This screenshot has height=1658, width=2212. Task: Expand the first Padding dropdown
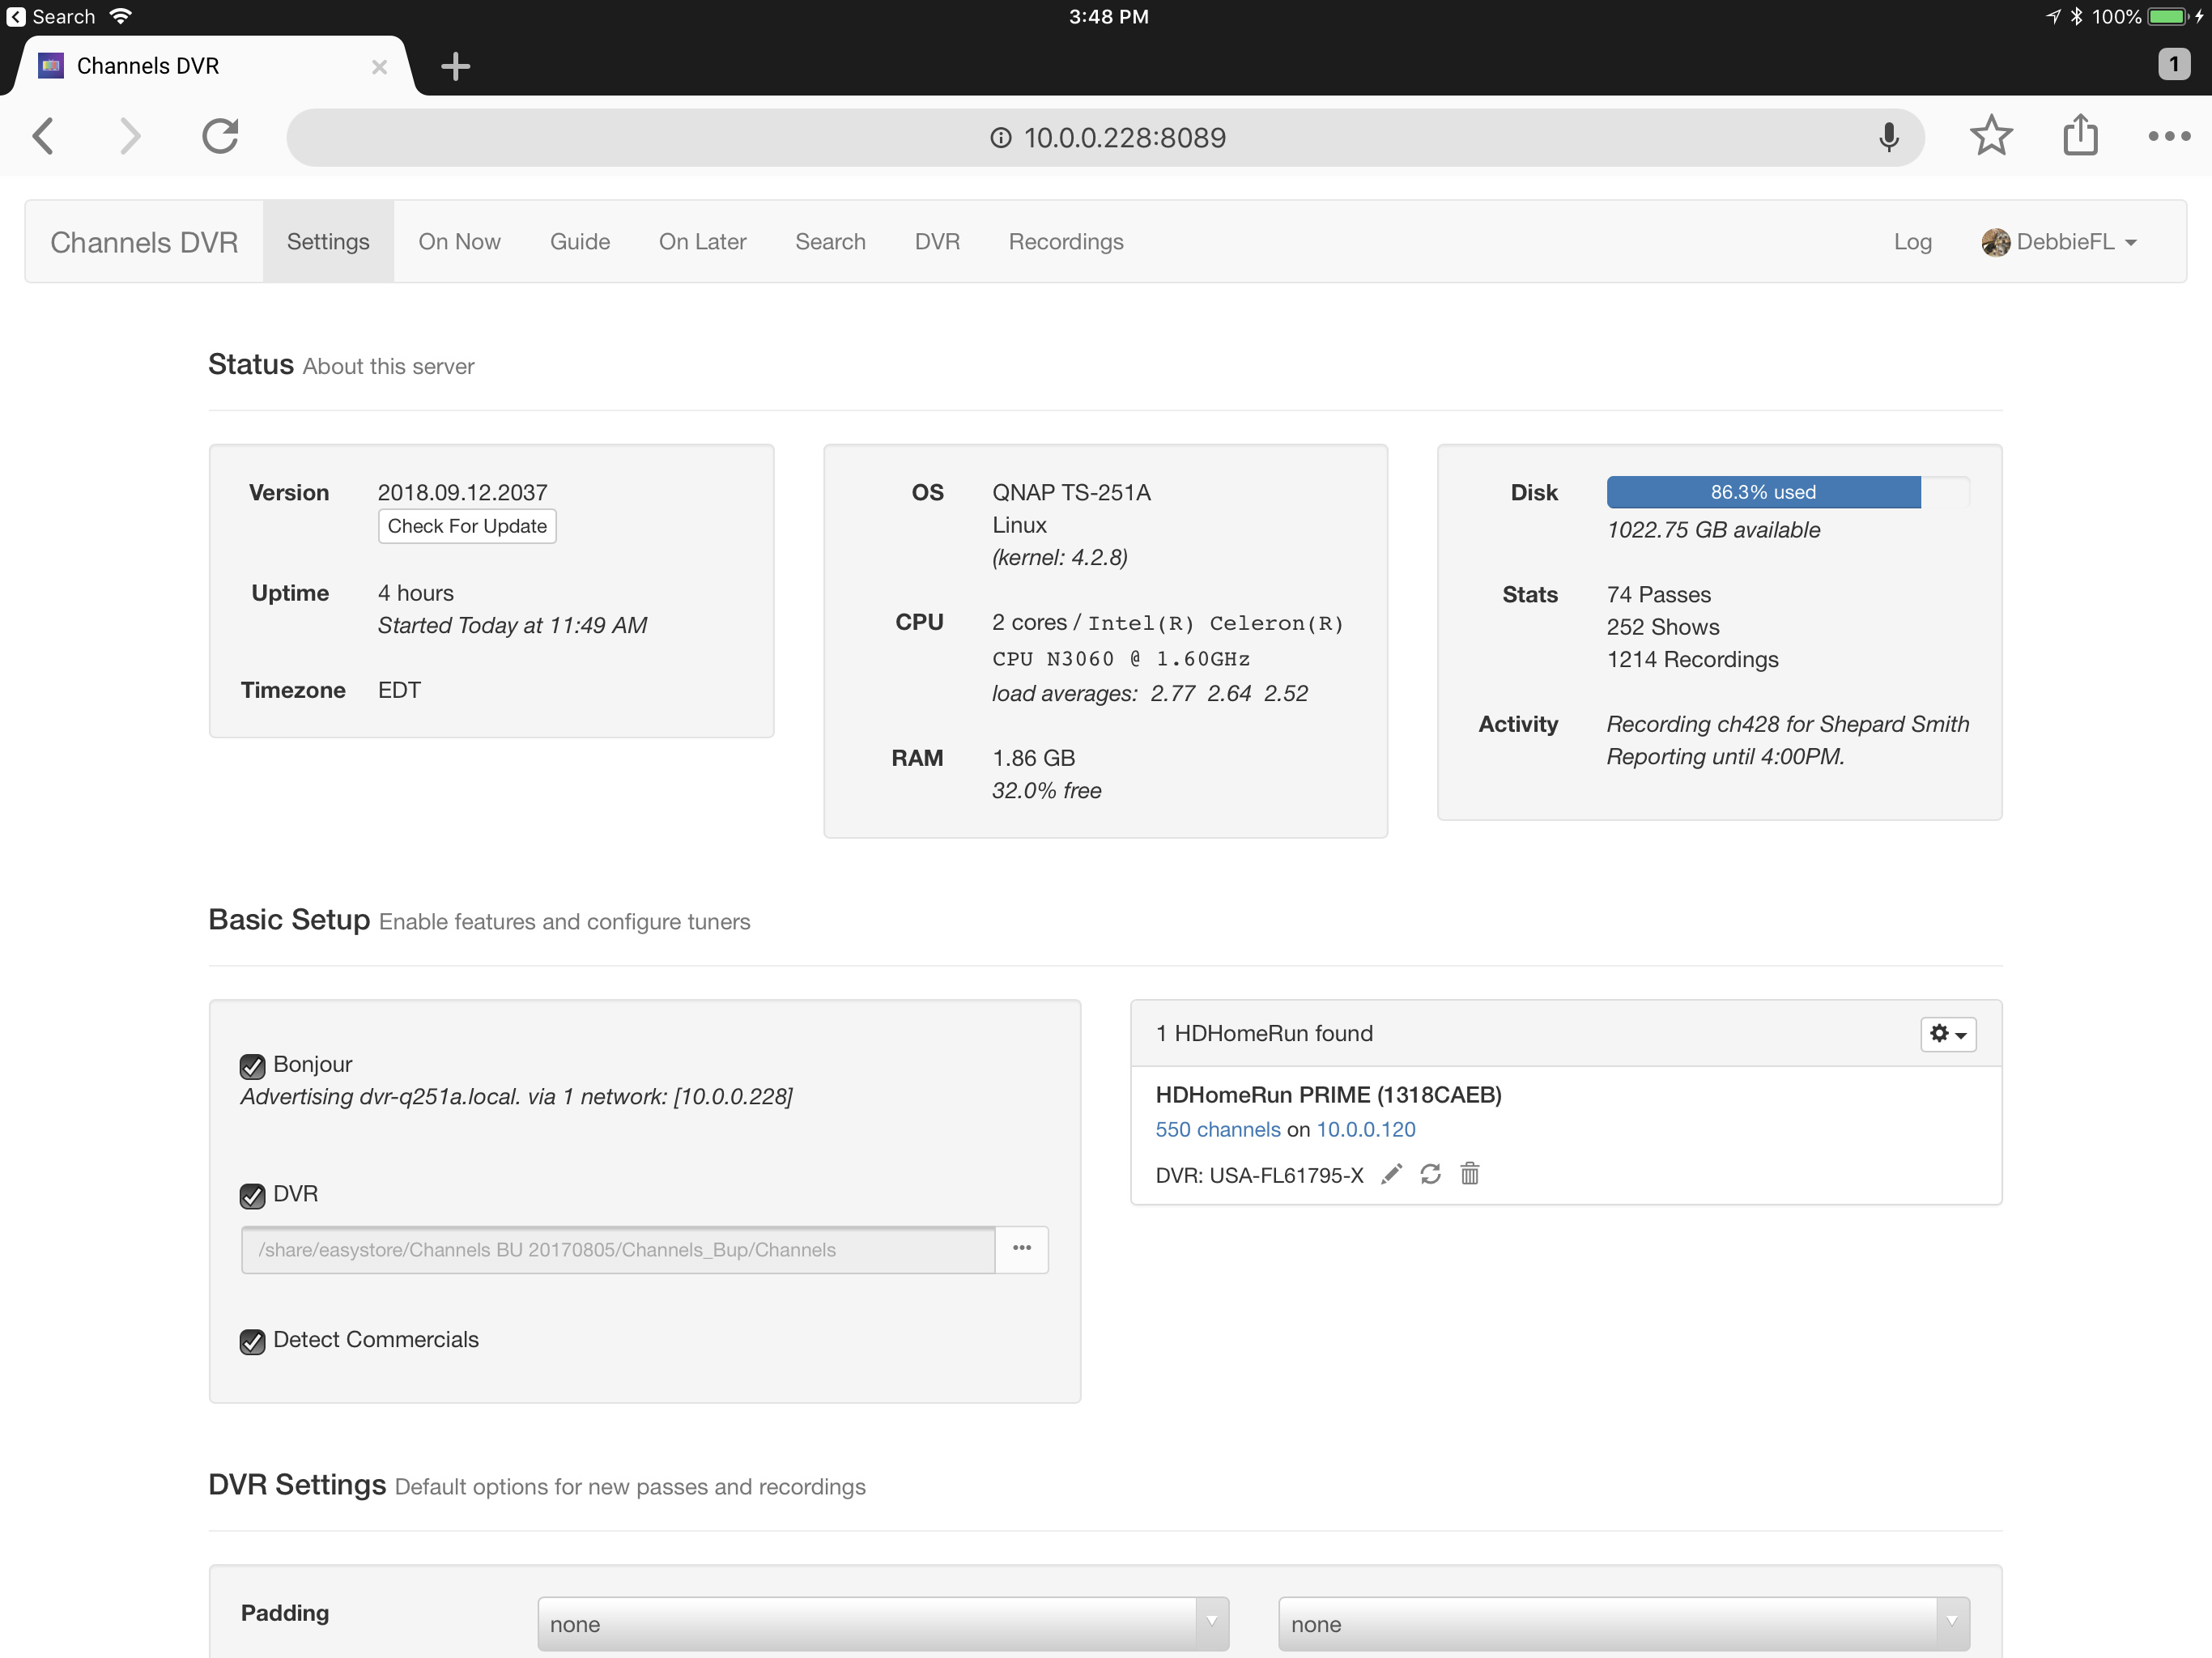pyautogui.click(x=882, y=1623)
